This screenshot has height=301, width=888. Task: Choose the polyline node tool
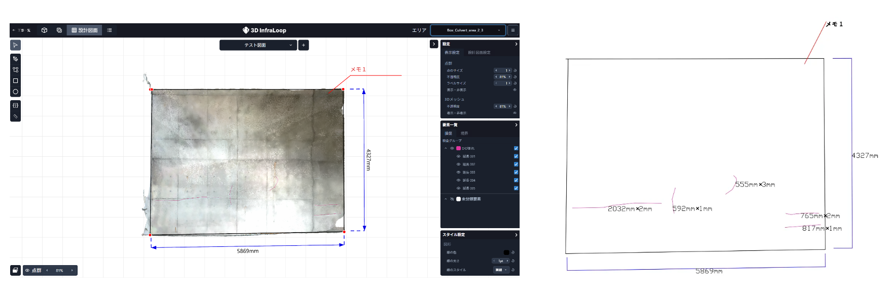[x=15, y=70]
